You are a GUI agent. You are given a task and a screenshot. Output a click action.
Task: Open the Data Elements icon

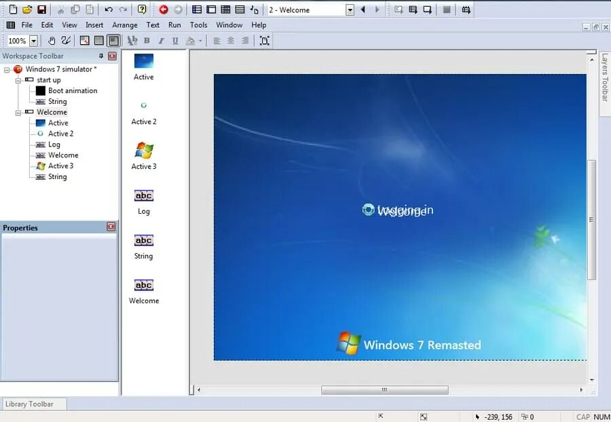254,9
